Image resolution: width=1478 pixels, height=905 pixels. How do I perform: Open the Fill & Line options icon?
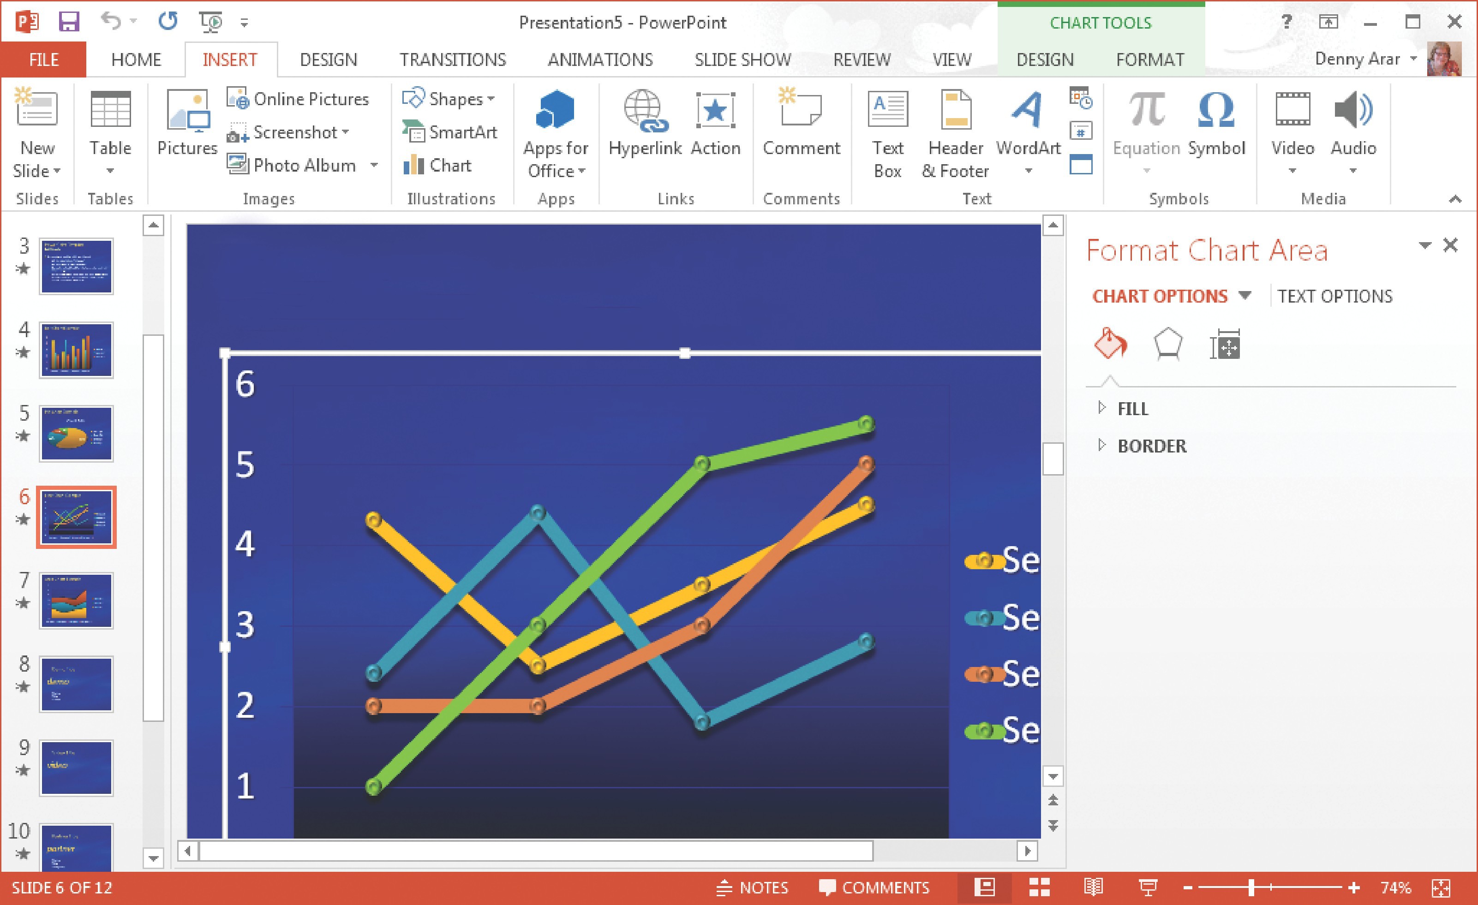[x=1110, y=345]
